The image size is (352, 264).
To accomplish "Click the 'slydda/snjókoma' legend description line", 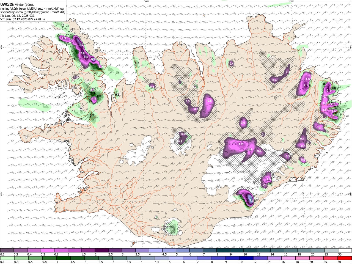I will click(33, 12).
